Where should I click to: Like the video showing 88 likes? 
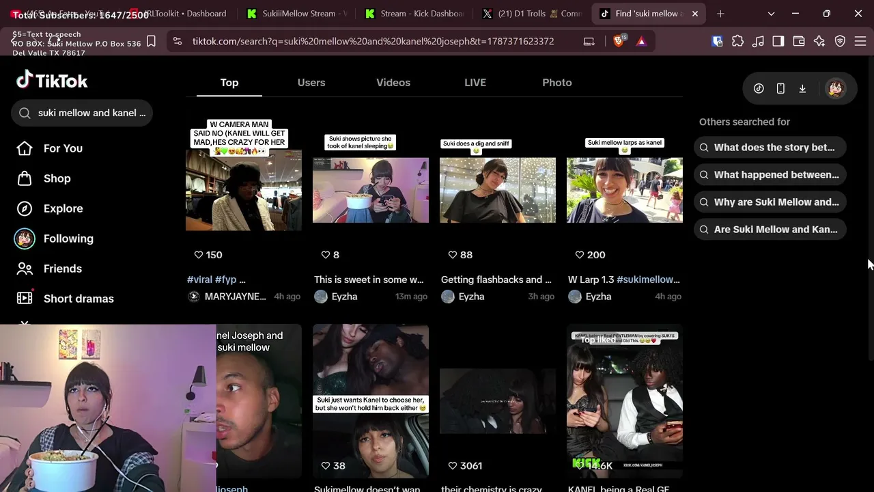(x=453, y=255)
